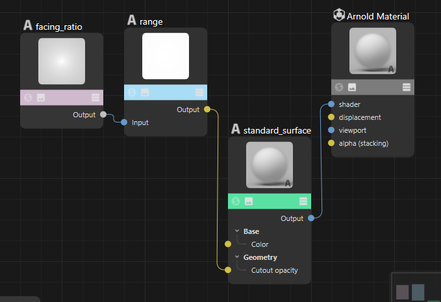This screenshot has width=441, height=302.
Task: Click the Base Color input port
Action: pos(228,244)
